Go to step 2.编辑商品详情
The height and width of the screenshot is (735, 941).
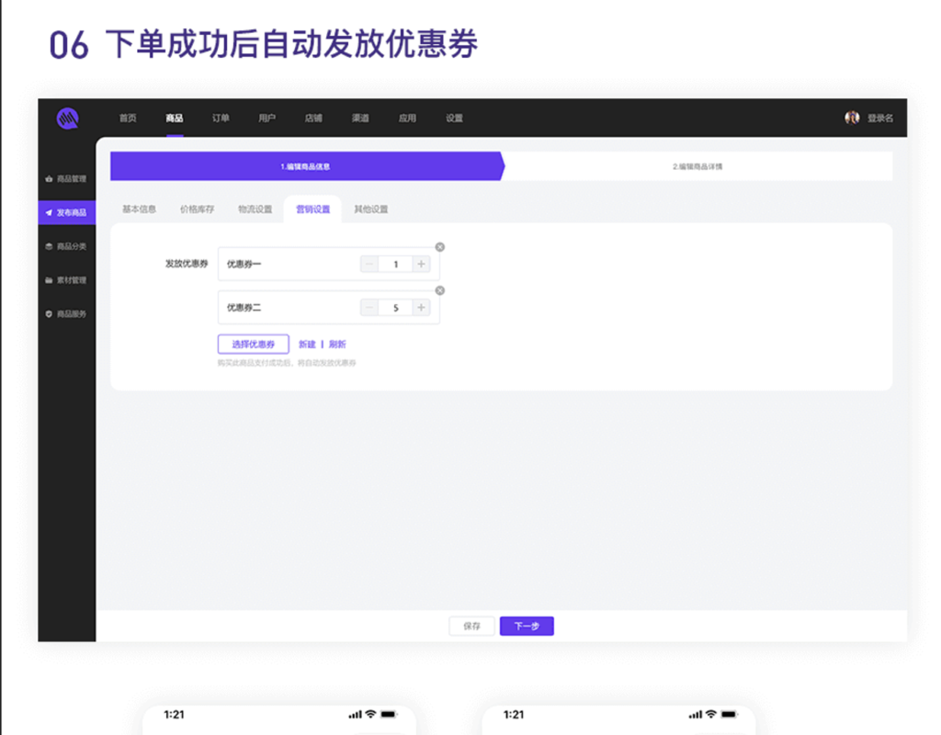pos(700,164)
